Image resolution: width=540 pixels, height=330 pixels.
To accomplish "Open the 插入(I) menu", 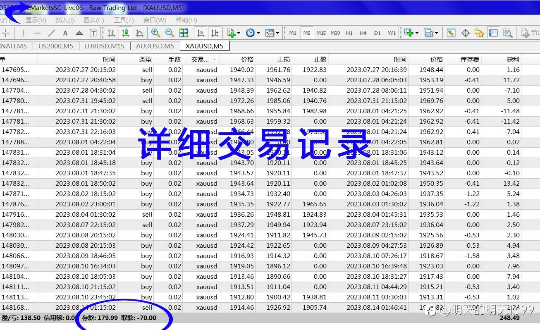I will (x=65, y=20).
